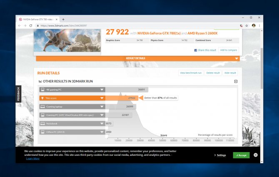Click scrollbar down arrow

(x=262, y=162)
